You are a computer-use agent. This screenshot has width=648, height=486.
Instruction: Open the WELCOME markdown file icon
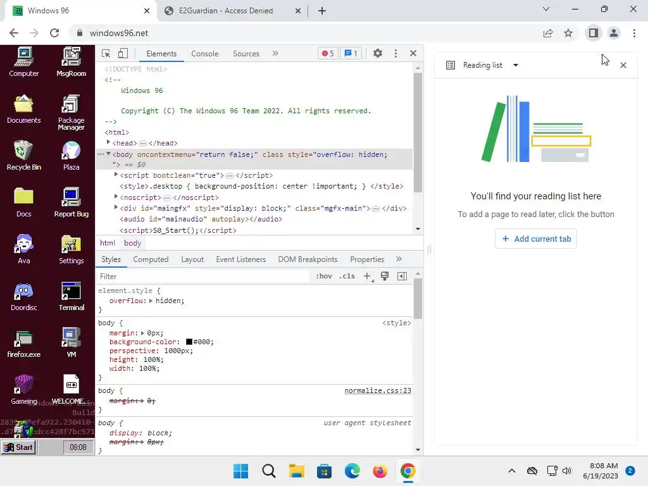[71, 390]
